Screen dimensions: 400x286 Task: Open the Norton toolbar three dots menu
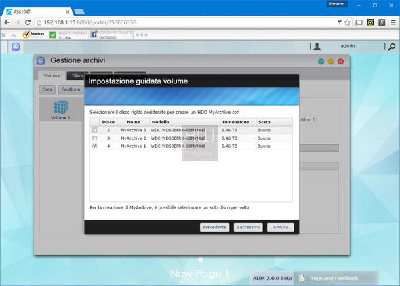[x=142, y=35]
